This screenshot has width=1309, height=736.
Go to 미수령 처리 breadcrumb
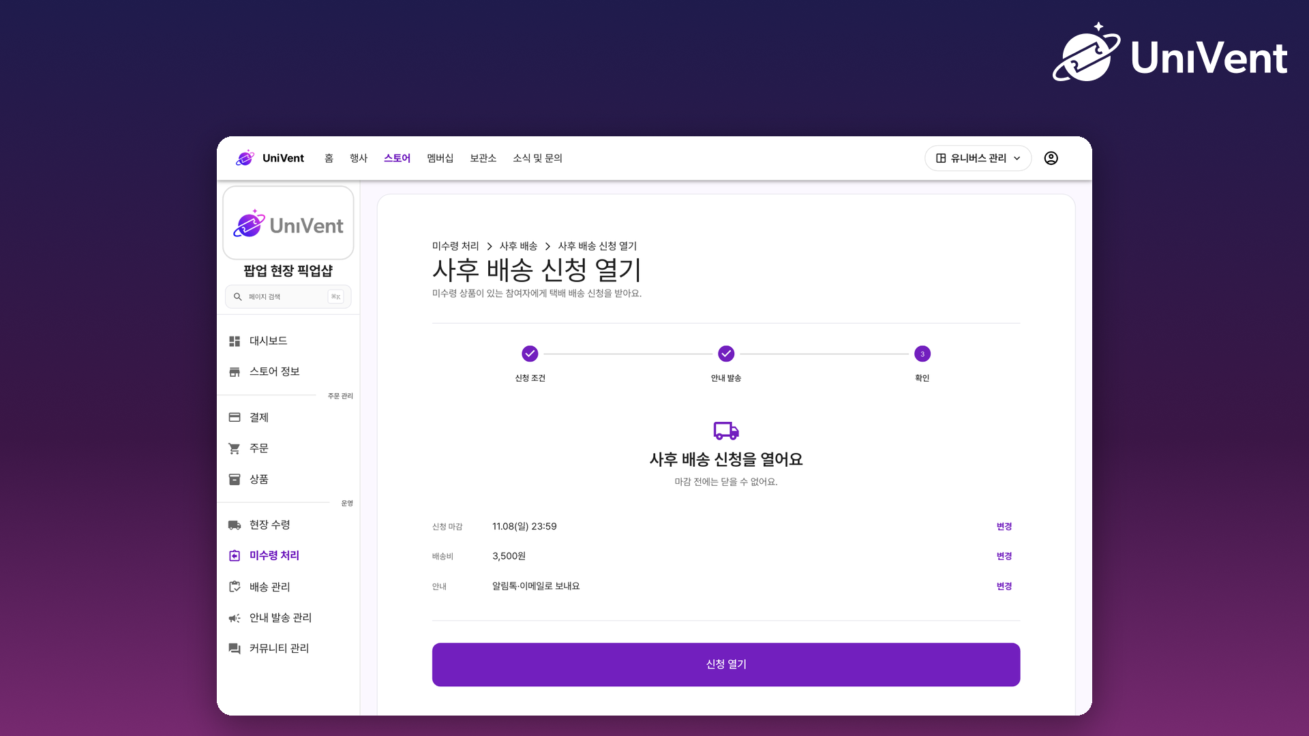(455, 246)
